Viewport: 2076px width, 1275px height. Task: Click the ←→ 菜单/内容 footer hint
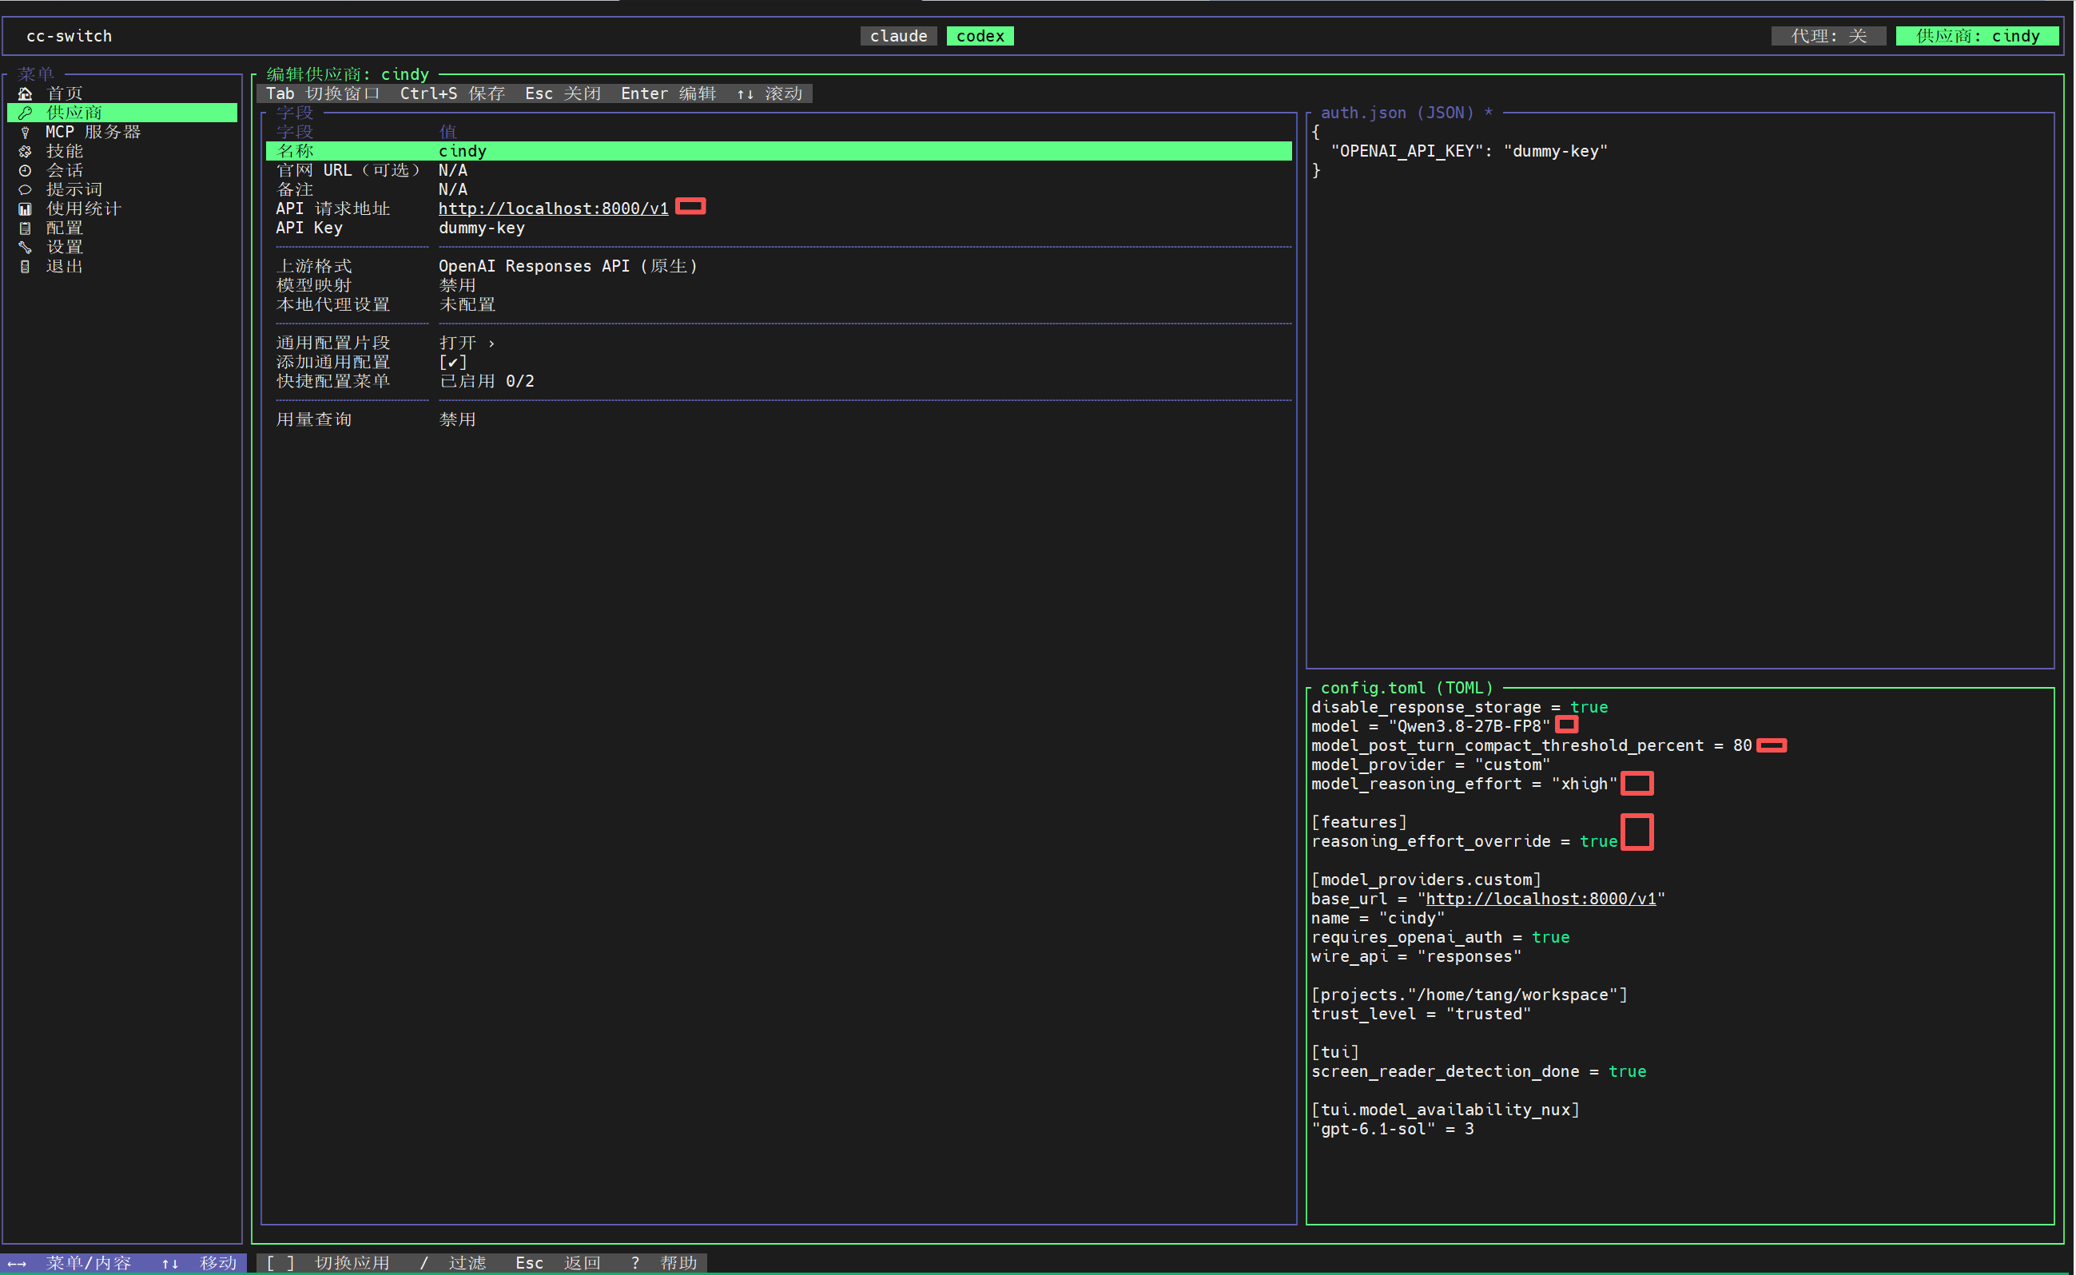70,1263
